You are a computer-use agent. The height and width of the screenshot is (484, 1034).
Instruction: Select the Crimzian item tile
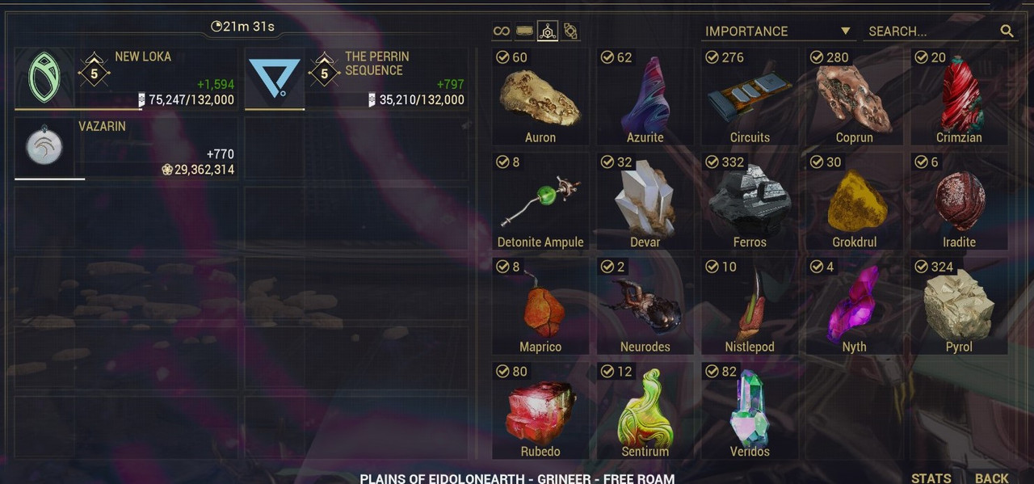coord(959,97)
